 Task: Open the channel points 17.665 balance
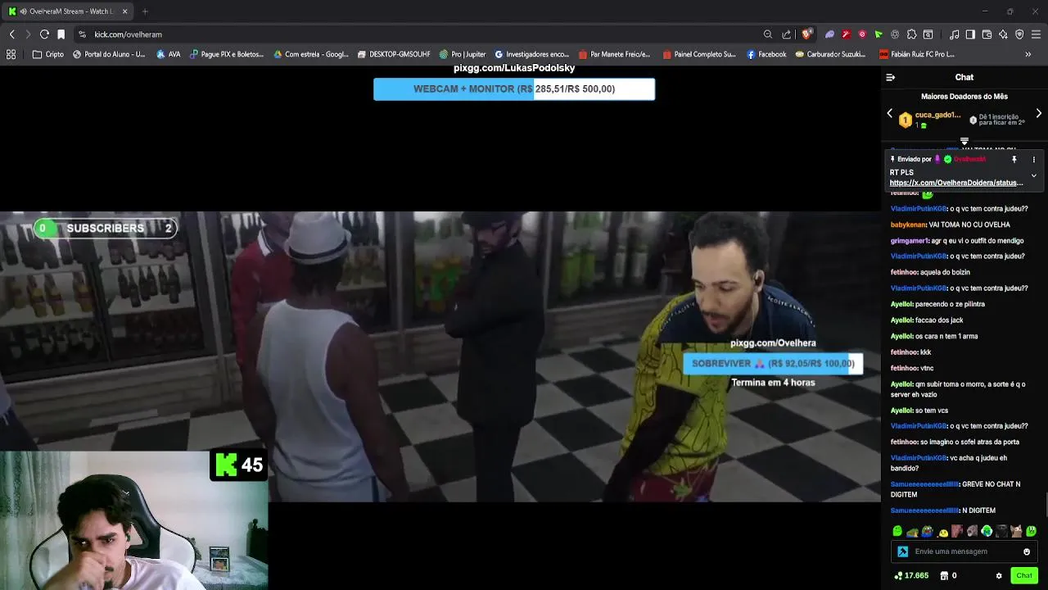(911, 576)
